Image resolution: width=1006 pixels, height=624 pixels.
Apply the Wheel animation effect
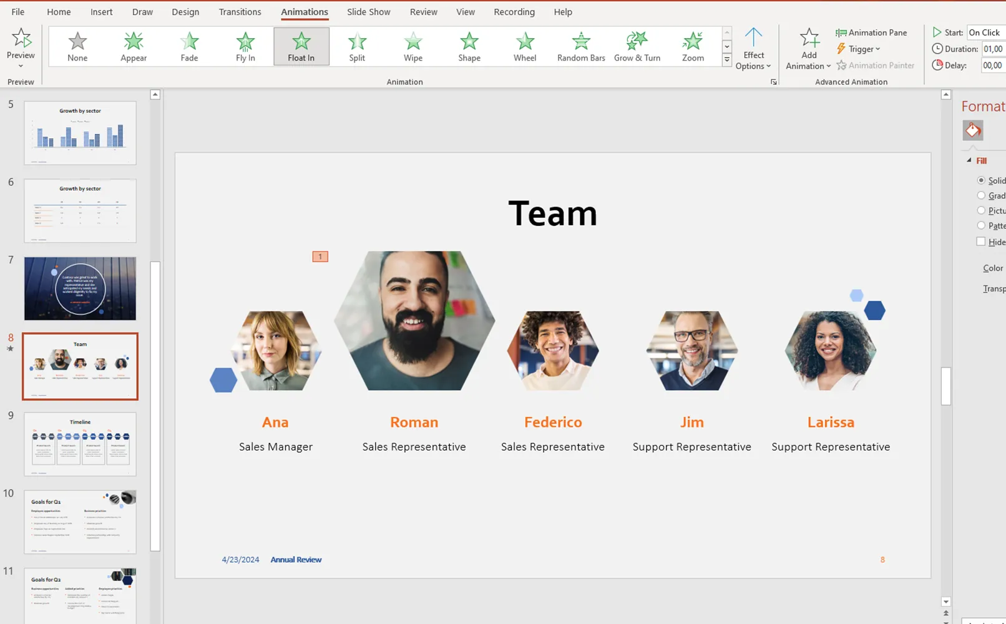tap(525, 47)
